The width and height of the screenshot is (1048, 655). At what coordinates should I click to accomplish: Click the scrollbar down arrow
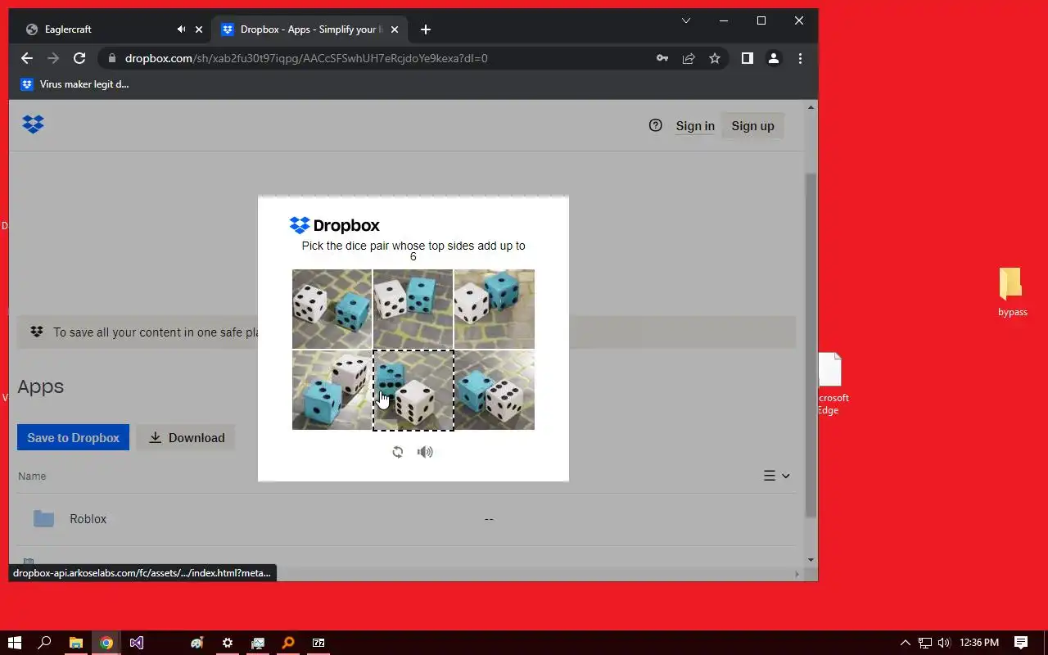pos(811,560)
